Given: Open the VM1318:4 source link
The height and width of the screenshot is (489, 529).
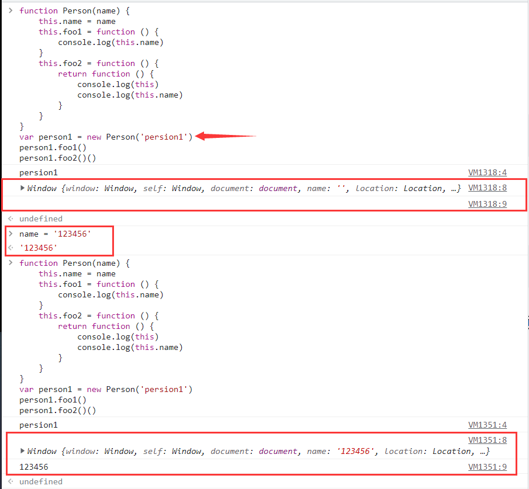Looking at the screenshot, I should coord(487,173).
